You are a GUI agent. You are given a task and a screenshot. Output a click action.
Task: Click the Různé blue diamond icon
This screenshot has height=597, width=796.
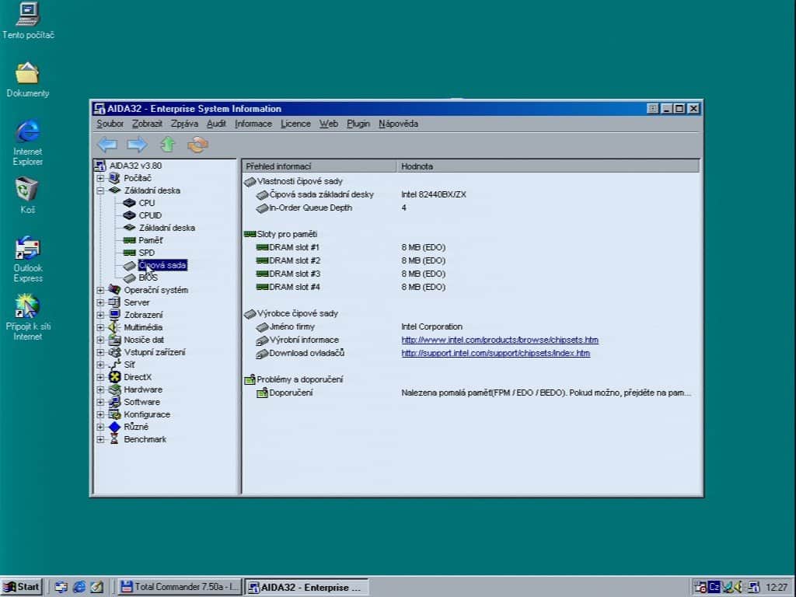click(115, 427)
